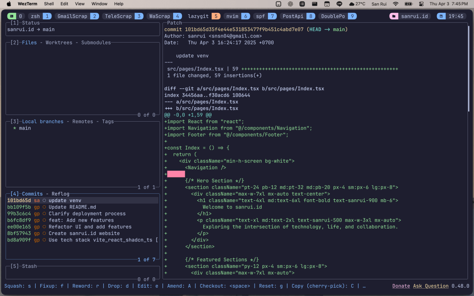Click the terminal icon beside sanrui.id
The image size is (474, 296).
pyautogui.click(x=395, y=15)
